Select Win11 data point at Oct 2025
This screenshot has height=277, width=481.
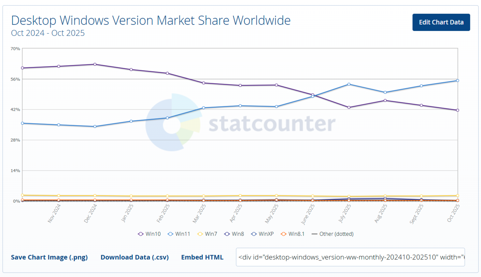tap(458, 81)
